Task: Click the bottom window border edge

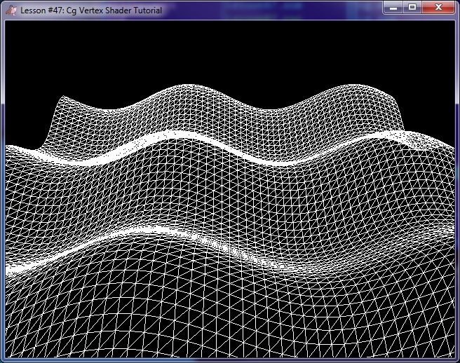Action: point(230,360)
